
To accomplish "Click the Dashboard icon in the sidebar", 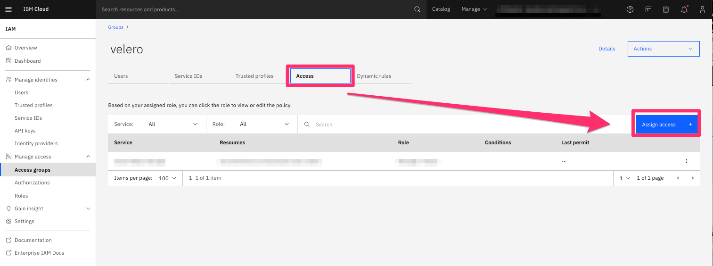I will pyautogui.click(x=8, y=61).
